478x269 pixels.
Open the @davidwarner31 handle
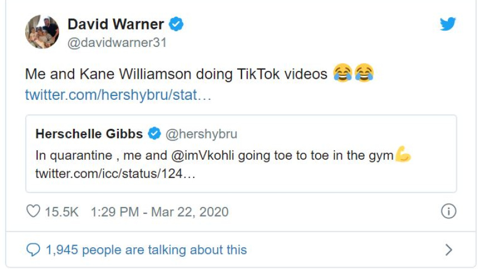(117, 42)
